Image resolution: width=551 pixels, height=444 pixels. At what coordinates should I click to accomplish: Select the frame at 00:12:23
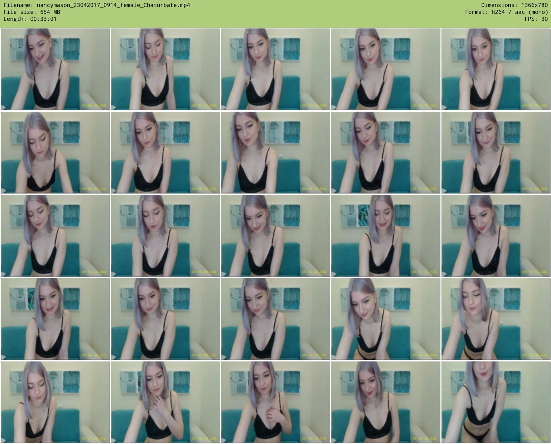pos(496,153)
